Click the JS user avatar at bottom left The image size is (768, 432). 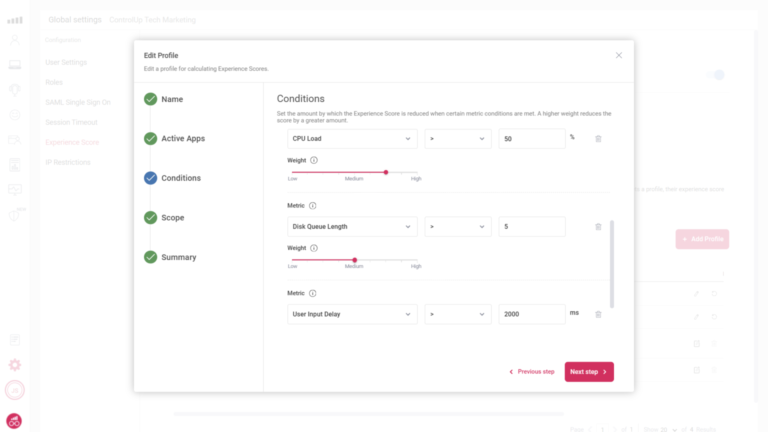(x=14, y=390)
